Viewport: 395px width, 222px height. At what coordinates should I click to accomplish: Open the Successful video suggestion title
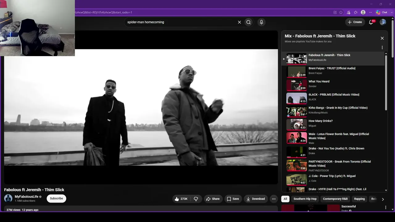click(348, 207)
